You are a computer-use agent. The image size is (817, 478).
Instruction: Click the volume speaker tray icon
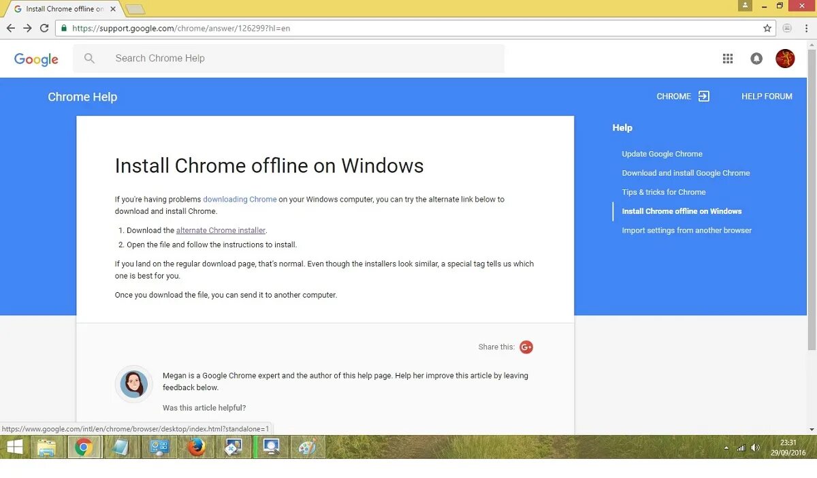[x=755, y=447]
